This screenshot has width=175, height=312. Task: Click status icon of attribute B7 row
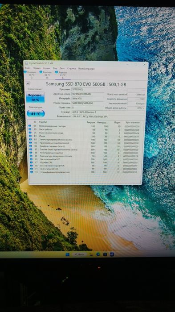click(31, 150)
